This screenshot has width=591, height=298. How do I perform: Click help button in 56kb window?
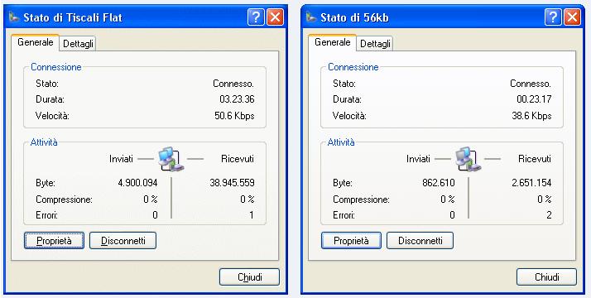[x=553, y=17]
